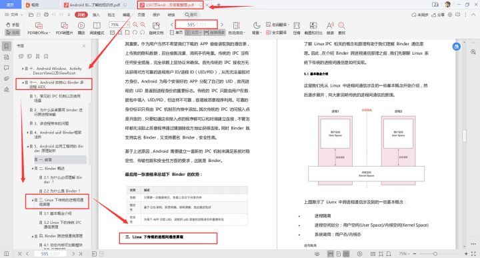Open the bookmarks panel in left sidebar
Image resolution: width=480 pixels, height=258 pixels.
[7, 46]
